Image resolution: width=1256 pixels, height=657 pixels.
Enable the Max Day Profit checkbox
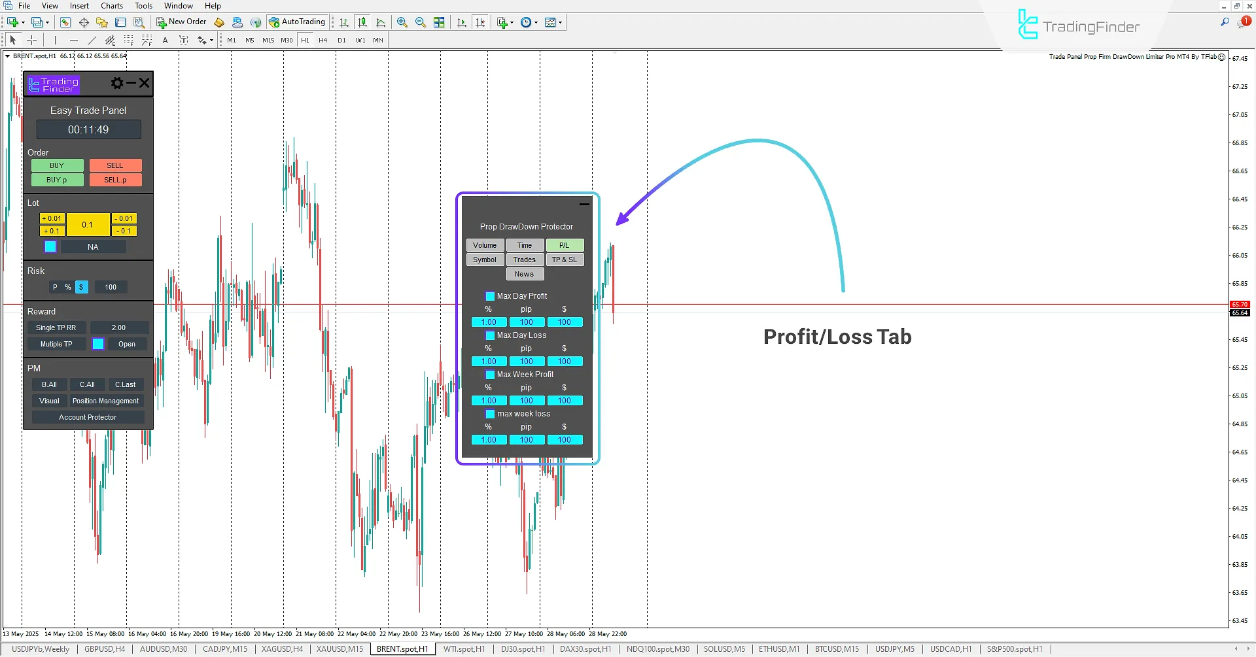tap(491, 295)
